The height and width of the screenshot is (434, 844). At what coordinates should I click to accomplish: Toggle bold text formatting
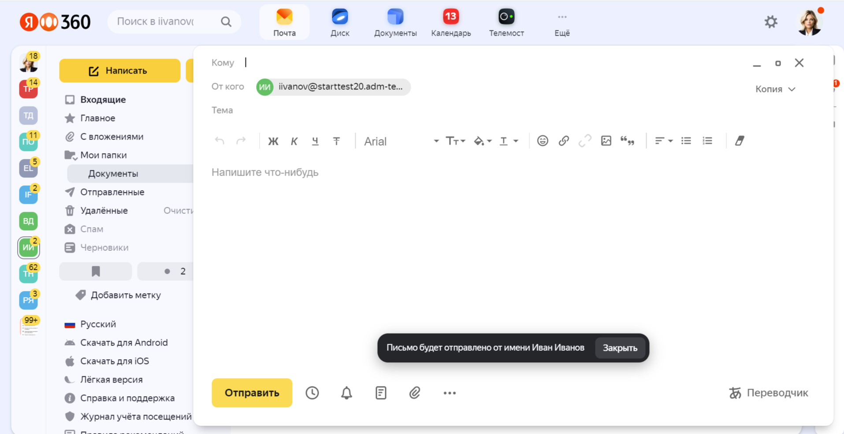coord(273,141)
